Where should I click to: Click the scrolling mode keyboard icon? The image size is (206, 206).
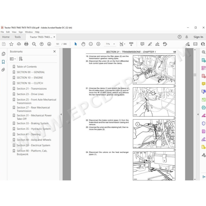coord(131,44)
